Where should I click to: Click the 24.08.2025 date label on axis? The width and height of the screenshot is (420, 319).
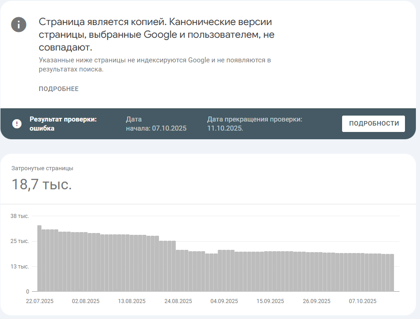coord(178,301)
